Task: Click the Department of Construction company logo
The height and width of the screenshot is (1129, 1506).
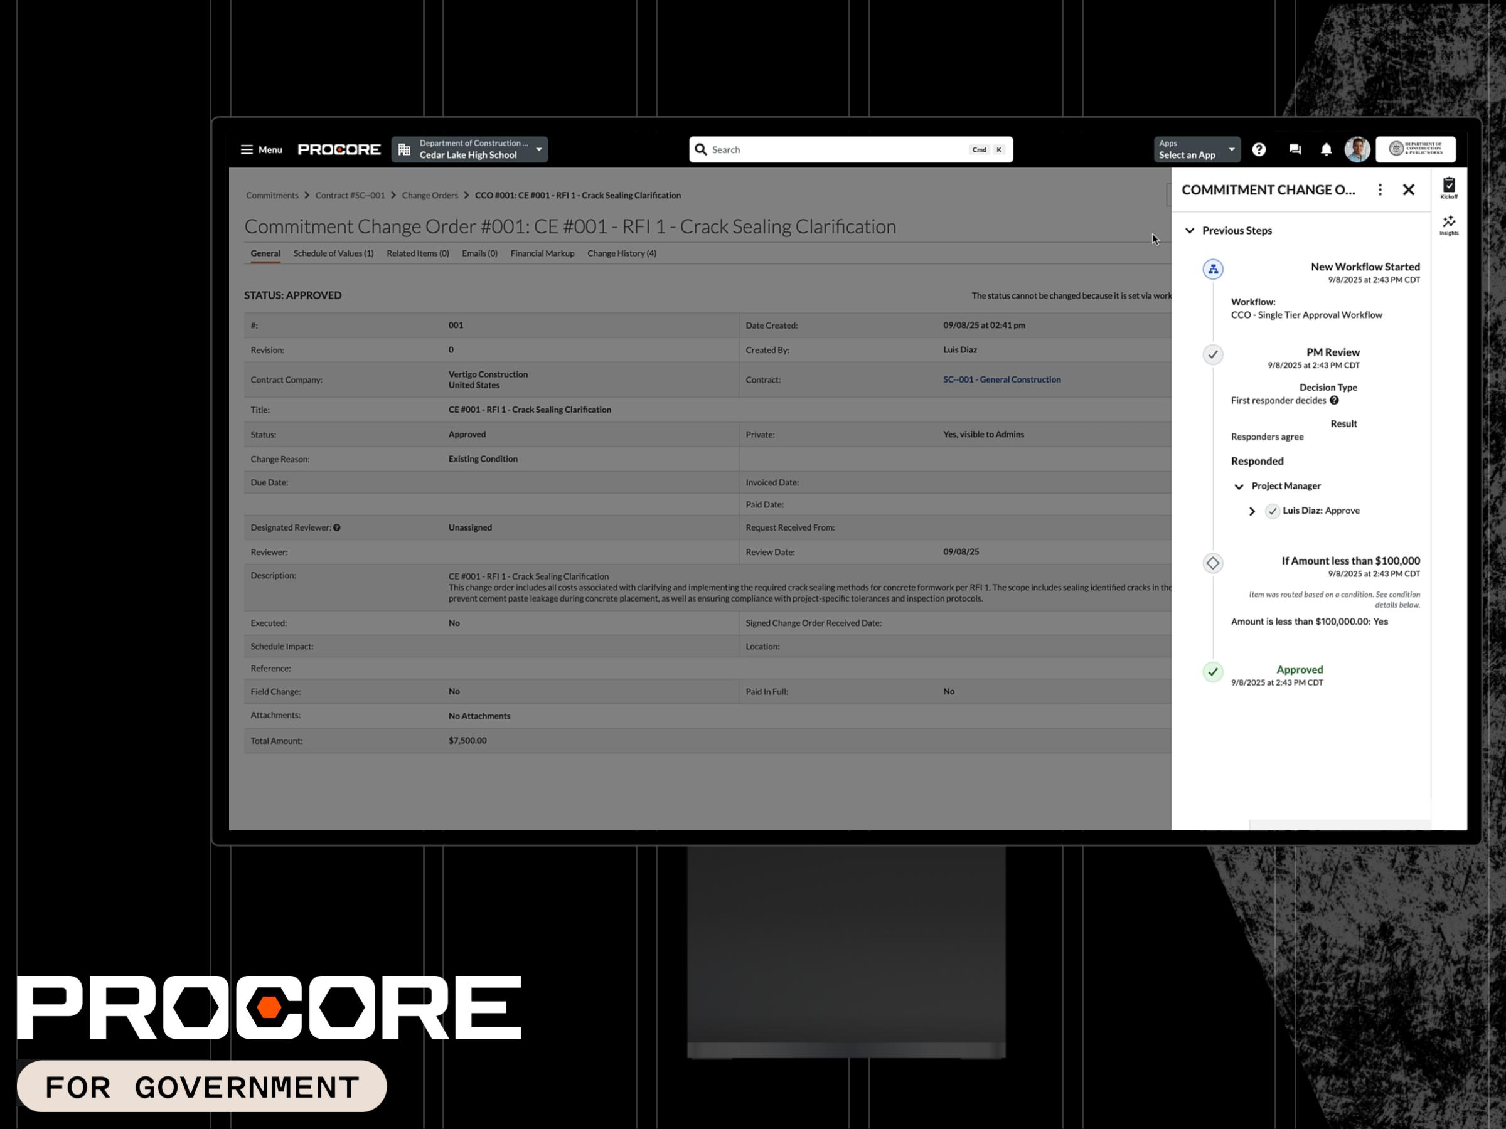Action: tap(1416, 149)
